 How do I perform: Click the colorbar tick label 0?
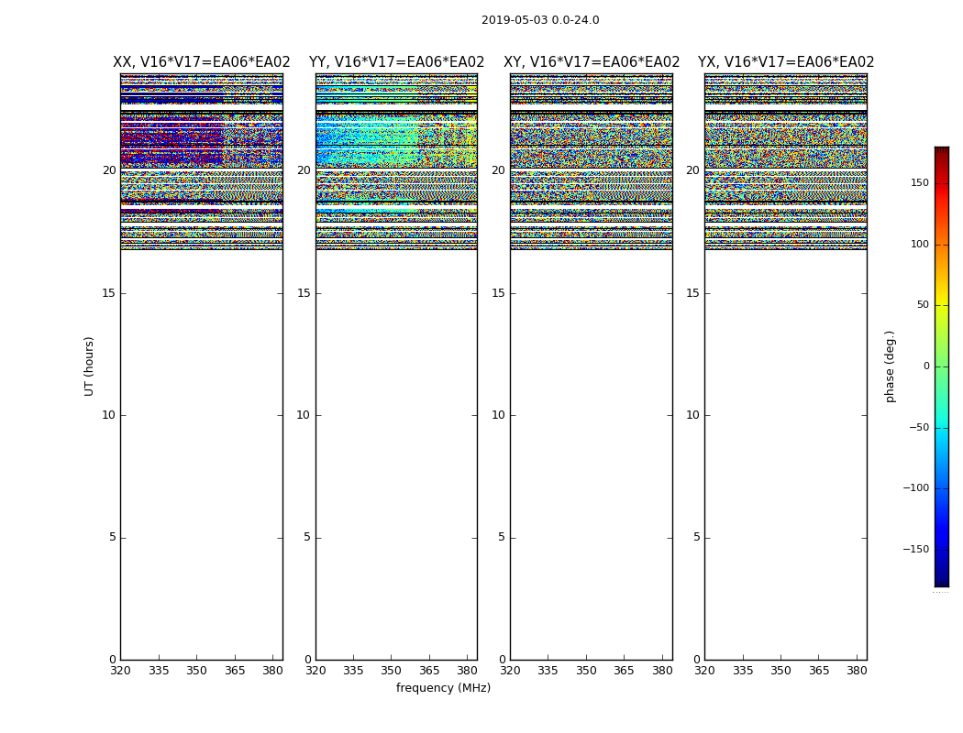925,366
